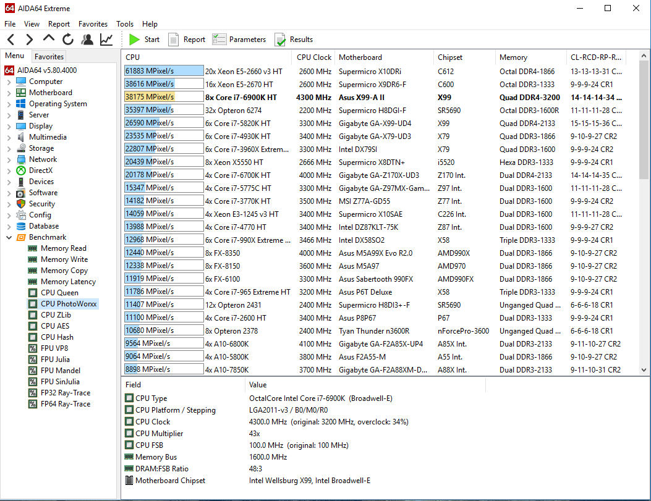Open the FPU Julia benchmark
The width and height of the screenshot is (651, 501).
click(x=55, y=360)
